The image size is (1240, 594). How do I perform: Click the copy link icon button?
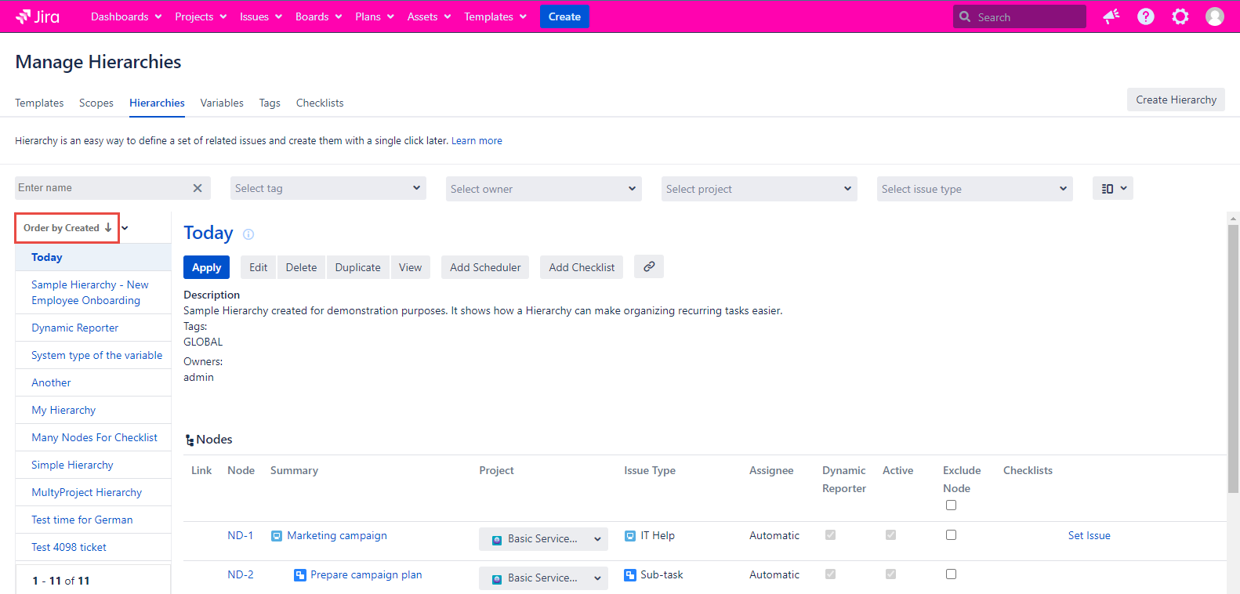pyautogui.click(x=648, y=267)
